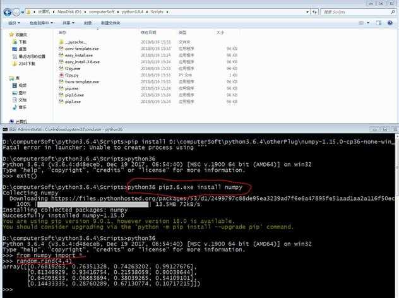The image size is (399, 298).
Task: Select the easy_install.exe file icon
Action: [x=61, y=55]
